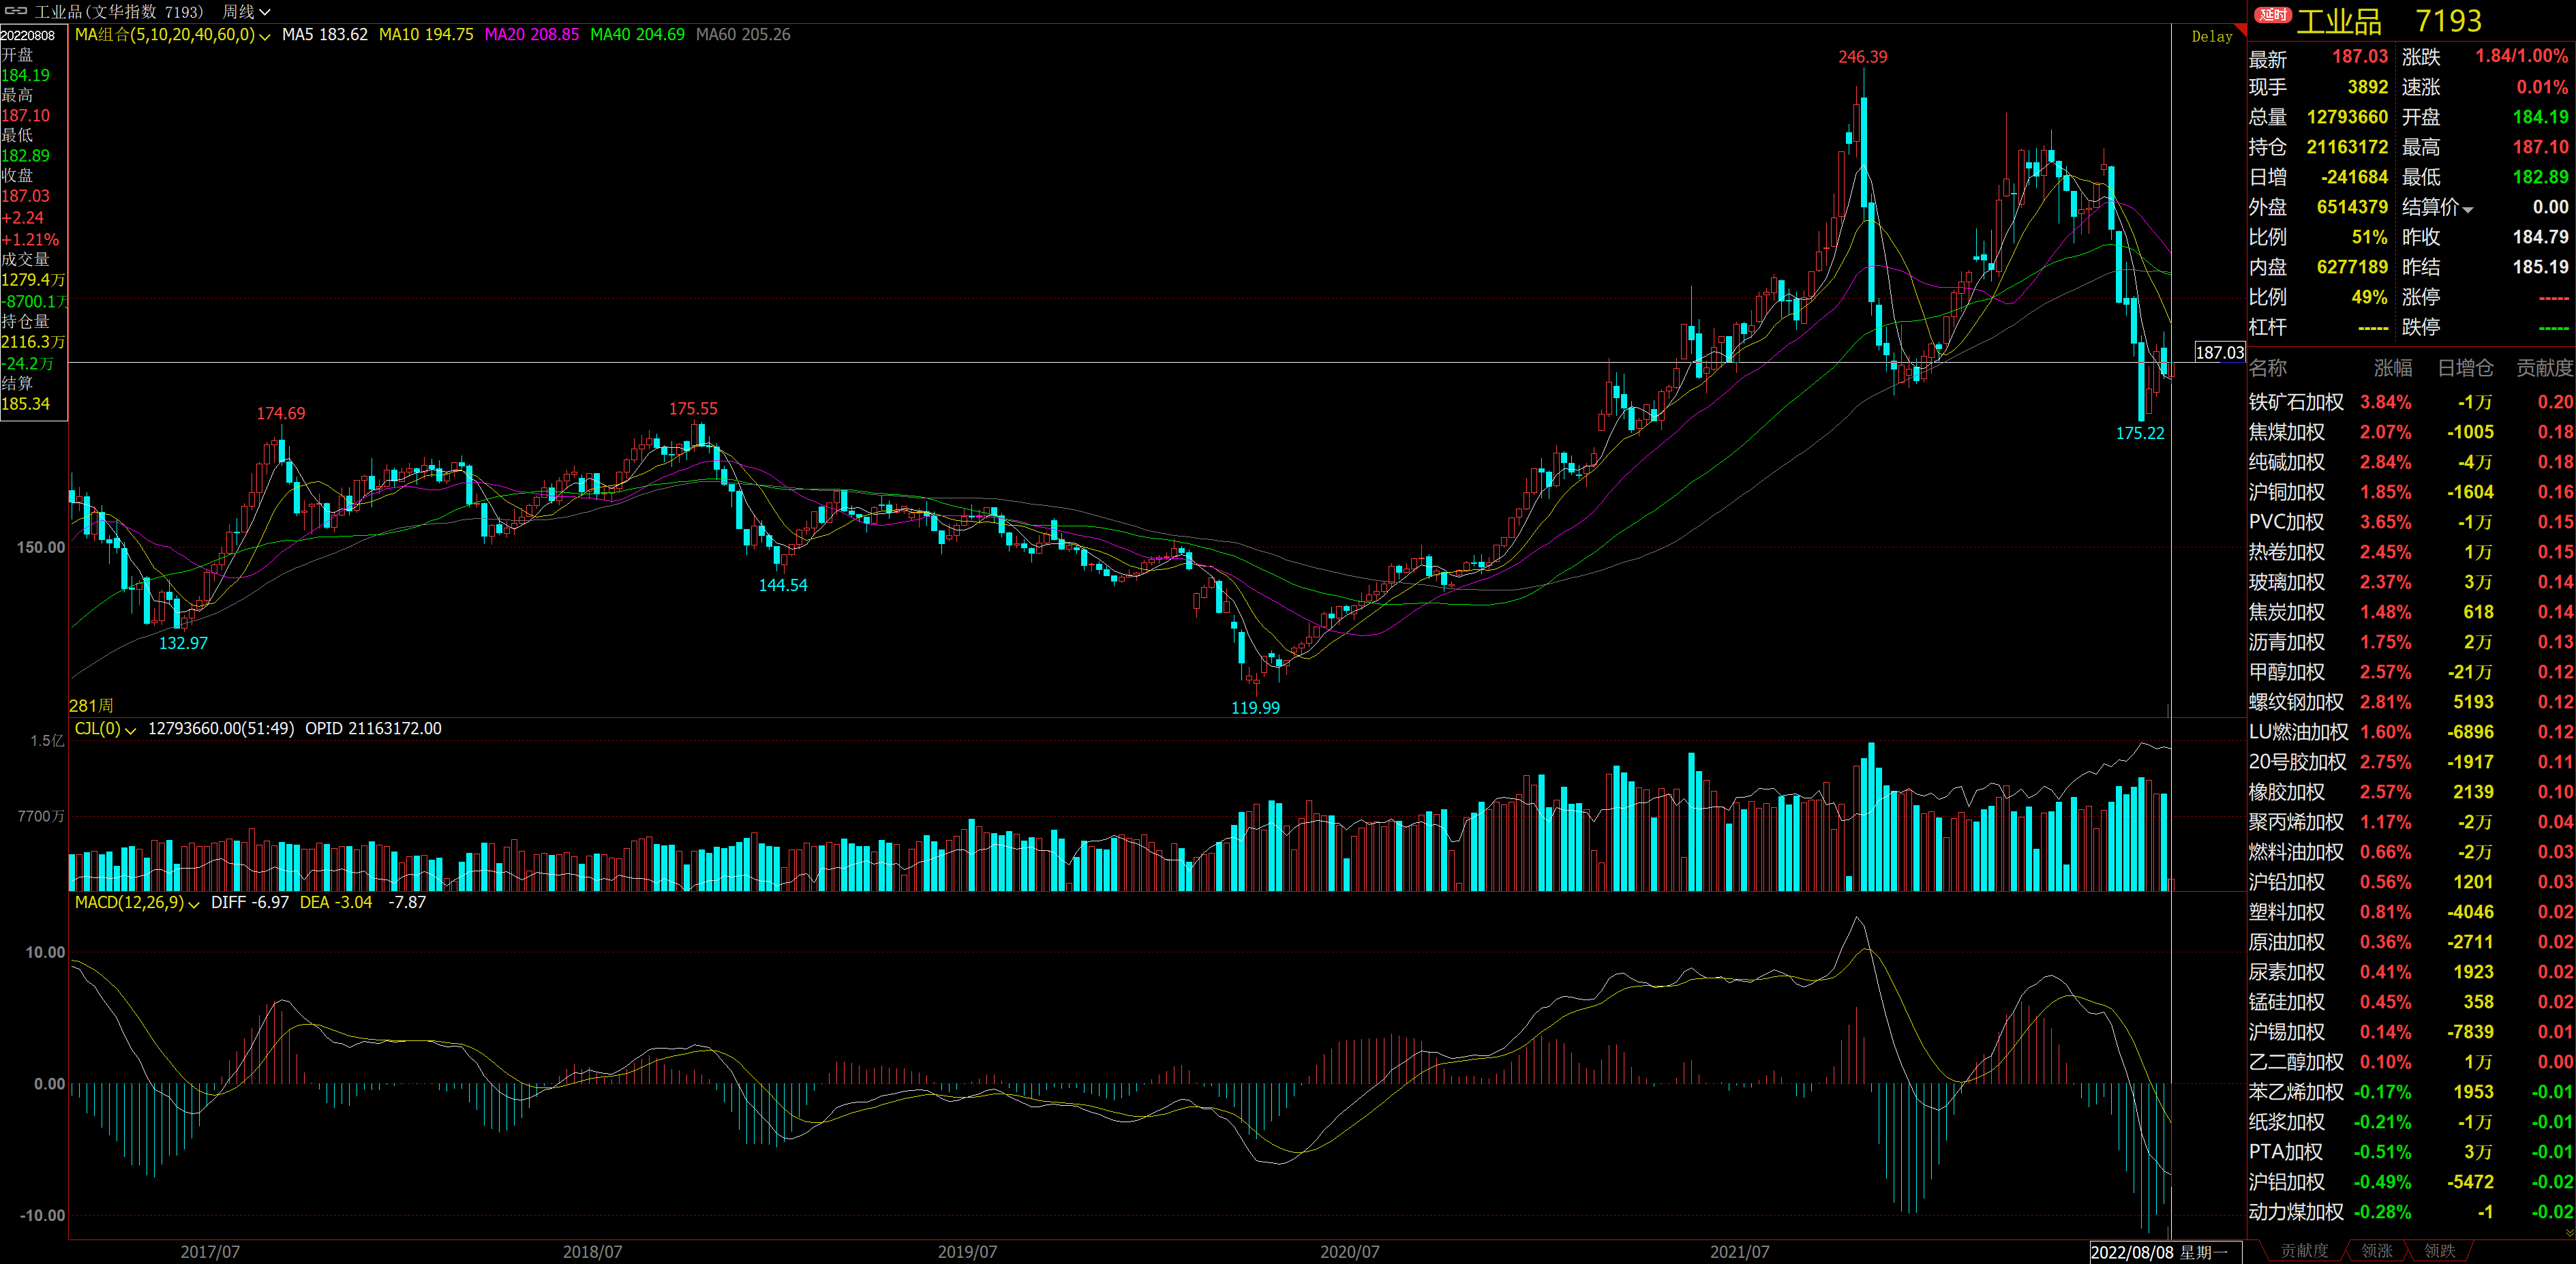Image resolution: width=2576 pixels, height=1264 pixels.
Task: Expand the MA组合 indicator dropdown
Action: 264,36
